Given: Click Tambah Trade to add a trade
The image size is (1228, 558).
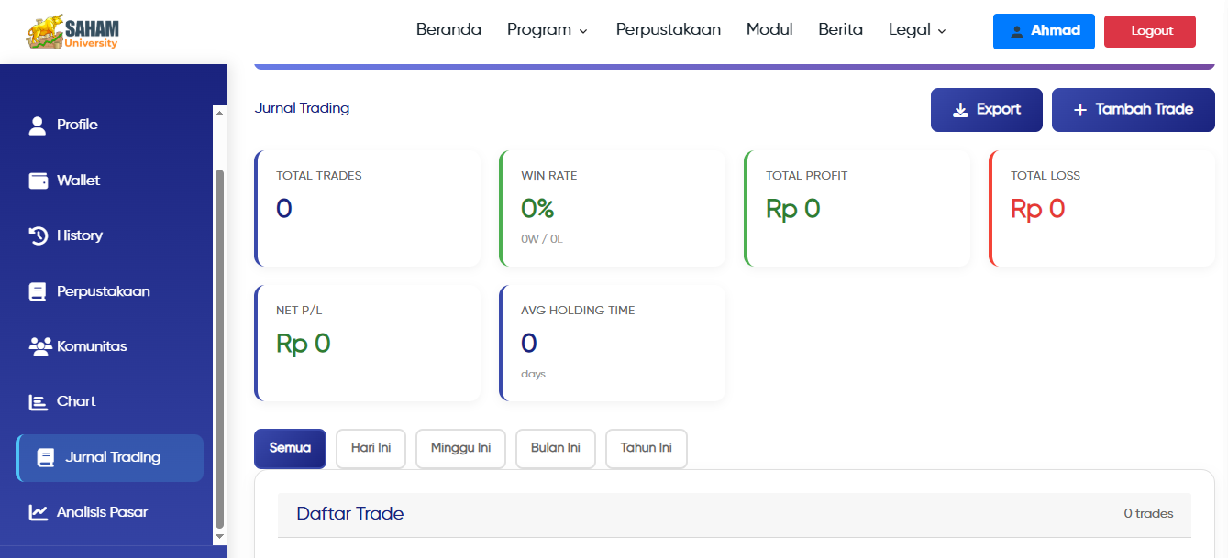Looking at the screenshot, I should [1133, 109].
